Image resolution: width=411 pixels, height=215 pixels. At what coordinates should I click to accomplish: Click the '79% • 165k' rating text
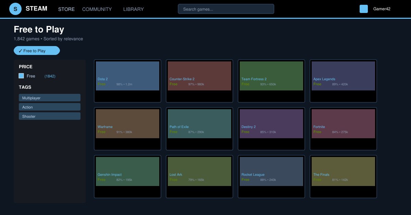click(196, 180)
